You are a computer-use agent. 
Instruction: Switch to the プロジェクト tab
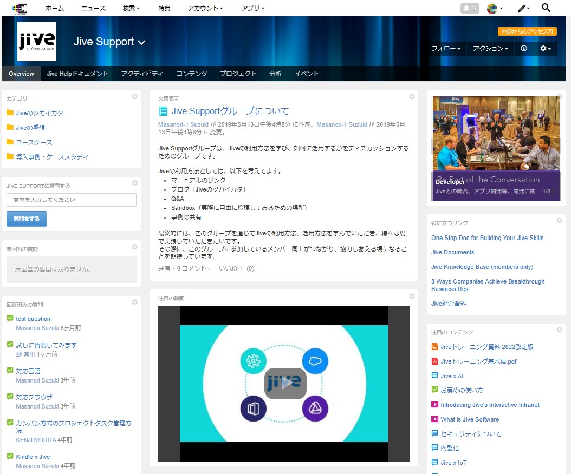(x=238, y=74)
